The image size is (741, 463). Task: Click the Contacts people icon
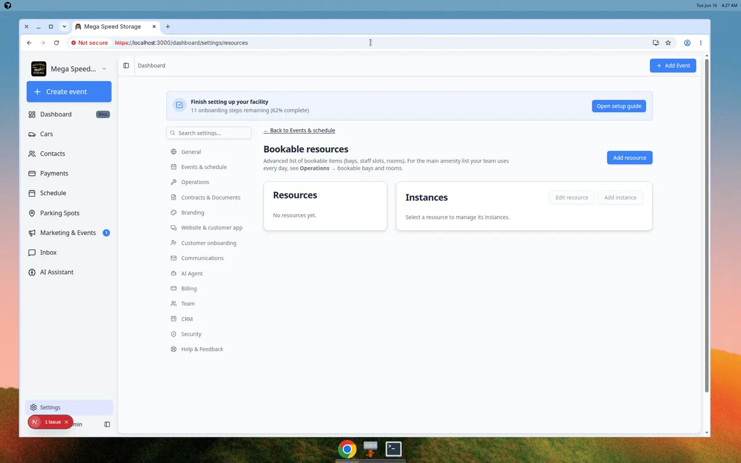(32, 154)
